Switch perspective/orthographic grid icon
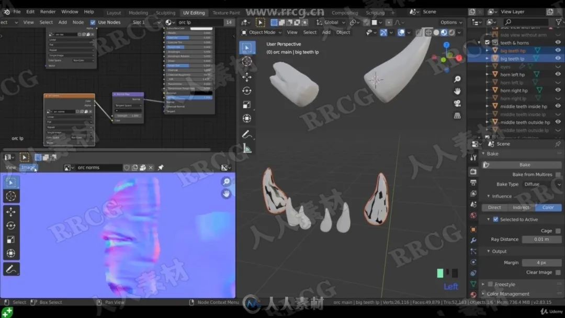Viewport: 565px width, 318px height. pos(457,116)
